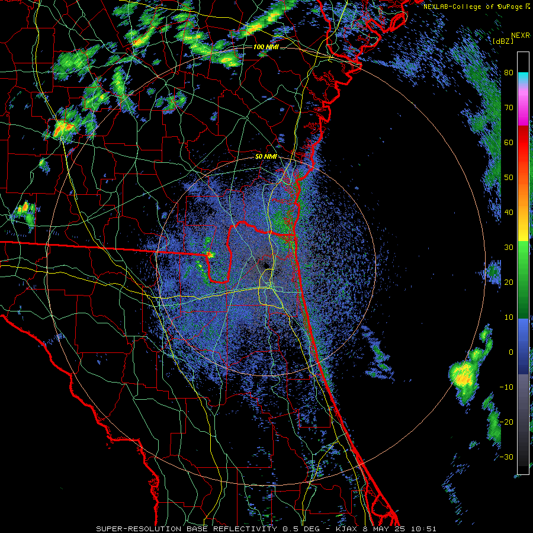This screenshot has height=533, width=533.
Task: Click the NEXR label above the color scale
Action: 520,36
